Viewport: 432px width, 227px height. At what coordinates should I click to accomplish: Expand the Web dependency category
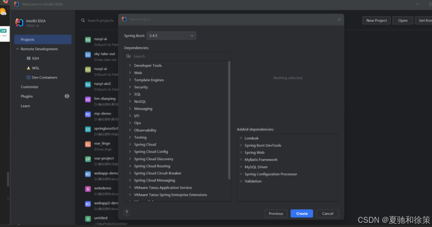click(x=130, y=73)
